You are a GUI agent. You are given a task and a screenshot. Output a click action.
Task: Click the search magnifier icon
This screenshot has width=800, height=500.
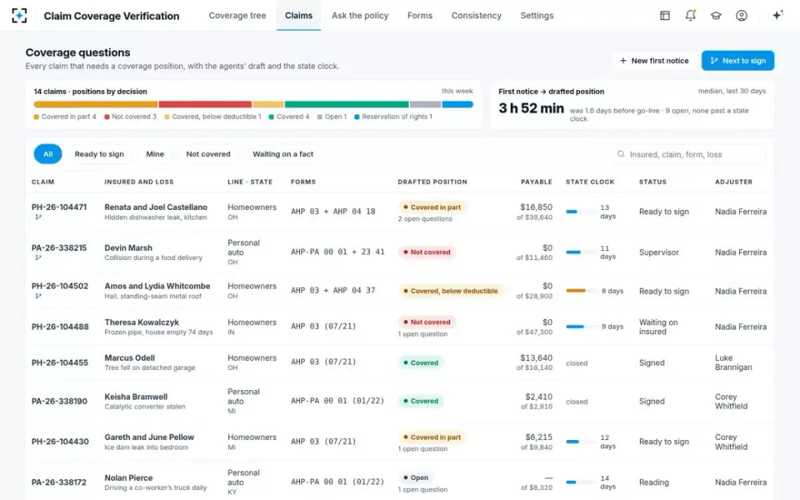coord(621,154)
